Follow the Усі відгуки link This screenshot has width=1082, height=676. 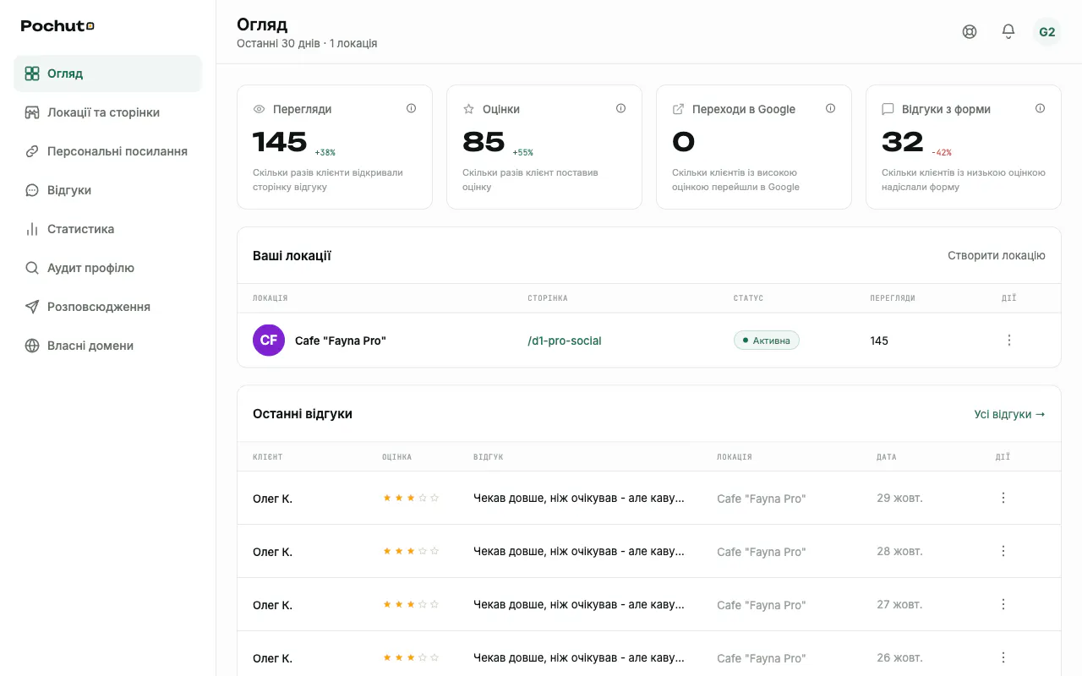[1009, 414]
